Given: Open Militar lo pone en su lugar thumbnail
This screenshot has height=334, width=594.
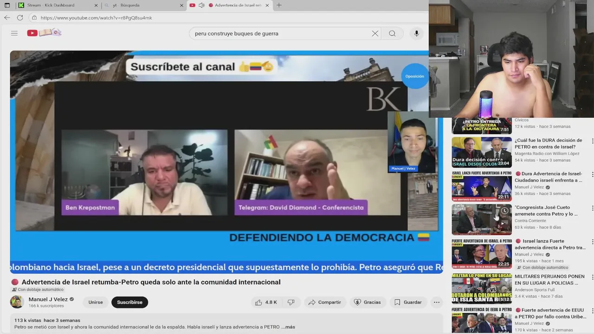Looking at the screenshot, I should [482, 288].
